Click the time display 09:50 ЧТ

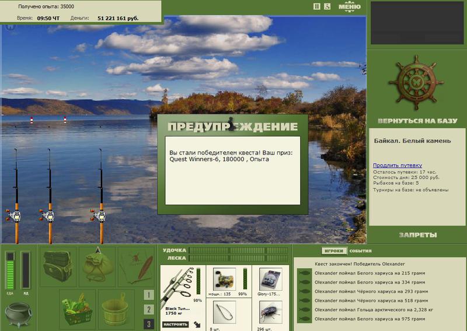[x=48, y=18]
